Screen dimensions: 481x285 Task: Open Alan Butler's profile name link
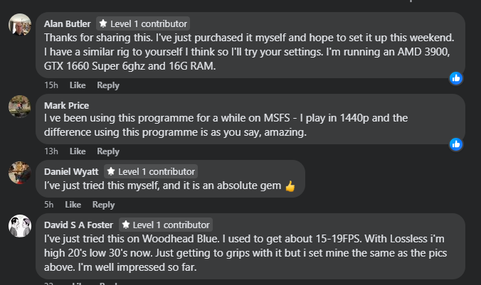point(68,23)
